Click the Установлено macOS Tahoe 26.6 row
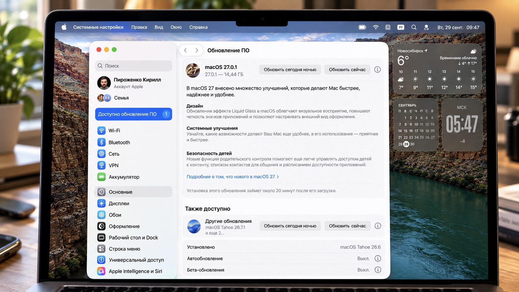This screenshot has width=519, height=292. (283, 247)
